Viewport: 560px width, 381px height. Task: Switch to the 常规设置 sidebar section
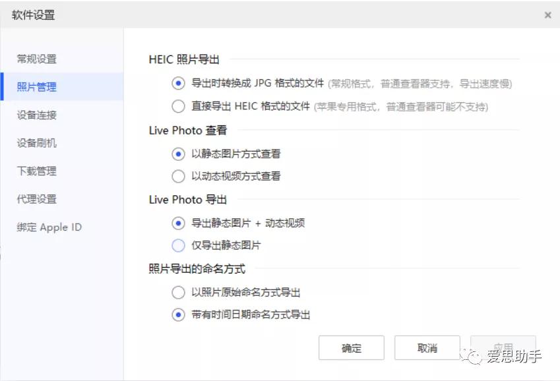click(41, 59)
